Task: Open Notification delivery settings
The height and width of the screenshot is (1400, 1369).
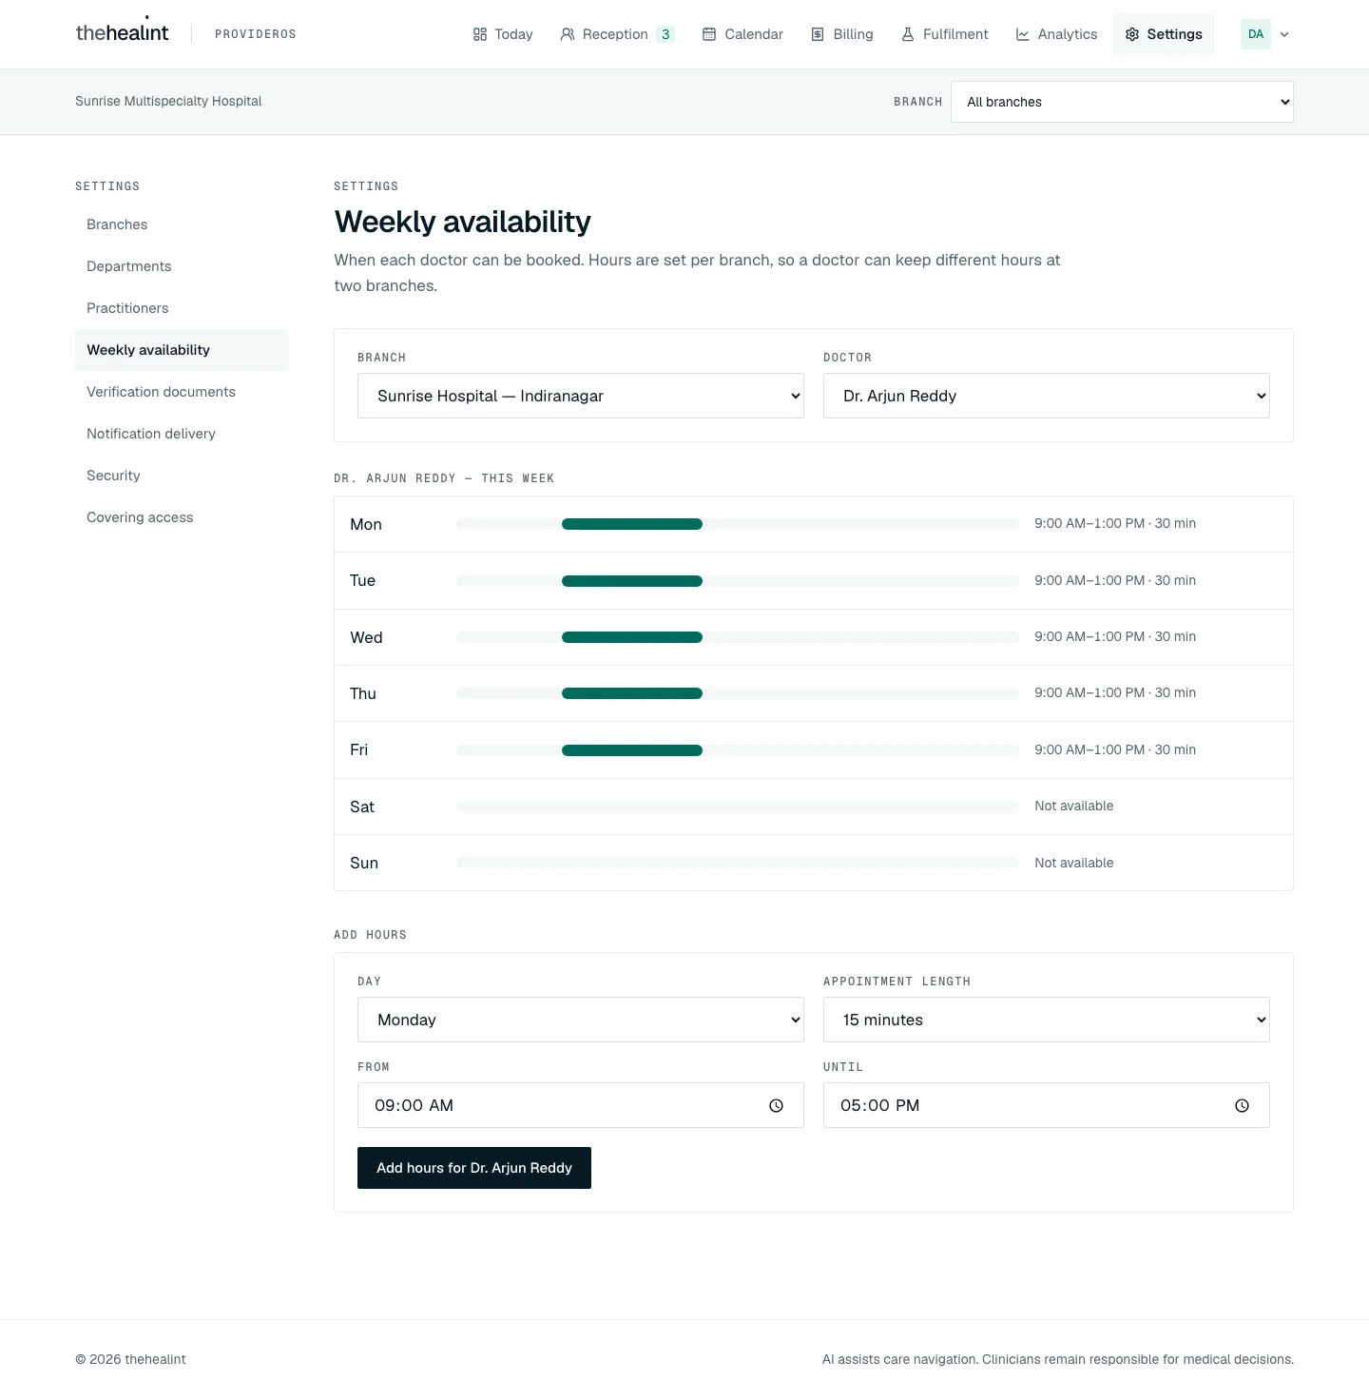Action: pyautogui.click(x=182, y=434)
